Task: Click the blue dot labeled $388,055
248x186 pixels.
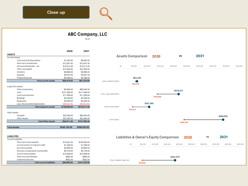Action: click(223, 120)
